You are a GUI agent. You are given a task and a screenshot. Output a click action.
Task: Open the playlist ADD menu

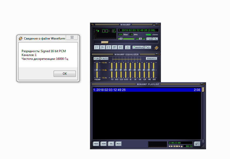coord(96,144)
